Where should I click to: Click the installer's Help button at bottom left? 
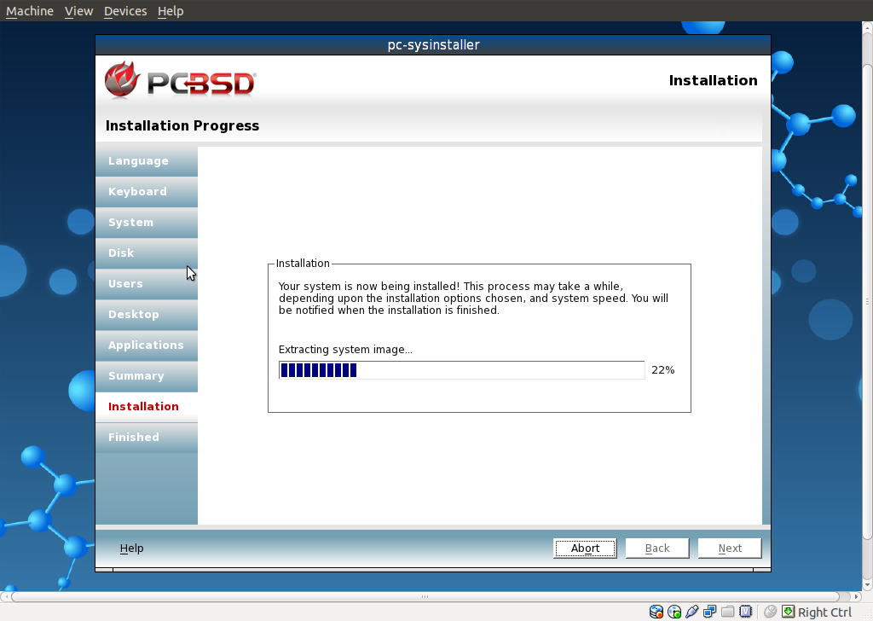(132, 548)
